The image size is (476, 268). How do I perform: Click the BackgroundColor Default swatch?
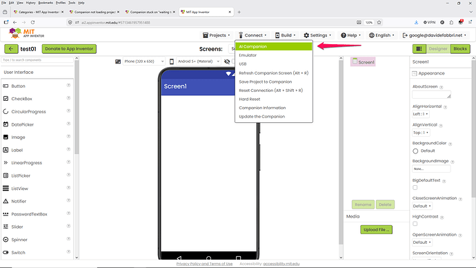coord(415,151)
